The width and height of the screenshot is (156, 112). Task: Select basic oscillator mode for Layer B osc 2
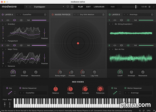tap(115, 45)
